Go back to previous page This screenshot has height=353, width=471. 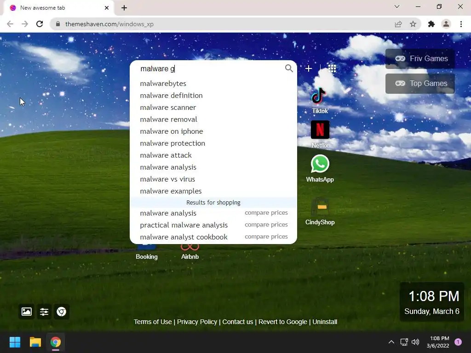click(10, 24)
